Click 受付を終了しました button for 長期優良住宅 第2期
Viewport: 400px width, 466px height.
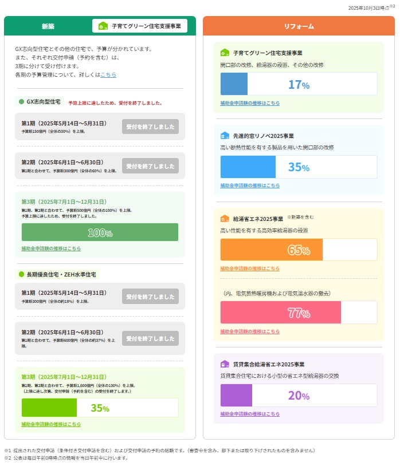pos(150,338)
